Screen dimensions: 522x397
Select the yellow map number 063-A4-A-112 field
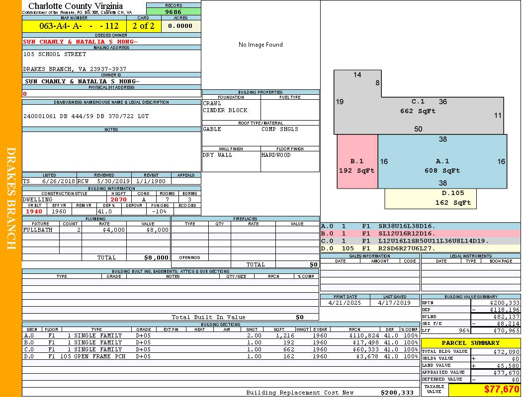pos(74,26)
